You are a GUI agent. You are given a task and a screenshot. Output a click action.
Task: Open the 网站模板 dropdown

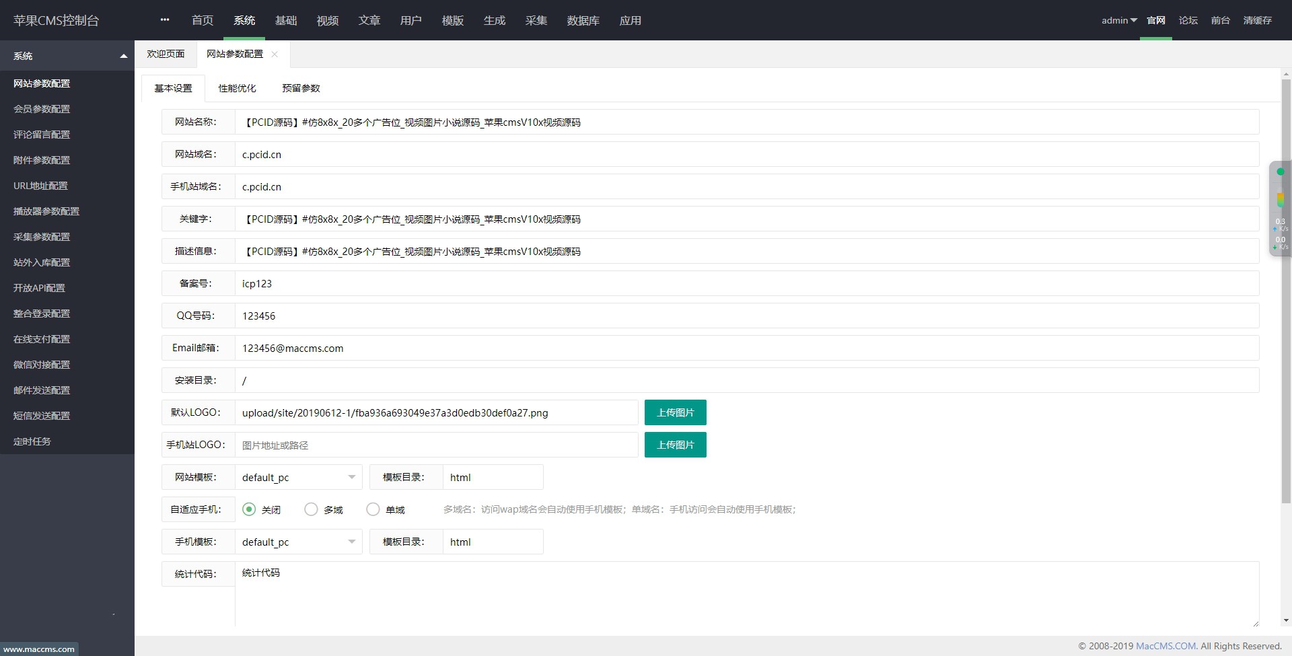[x=298, y=477]
